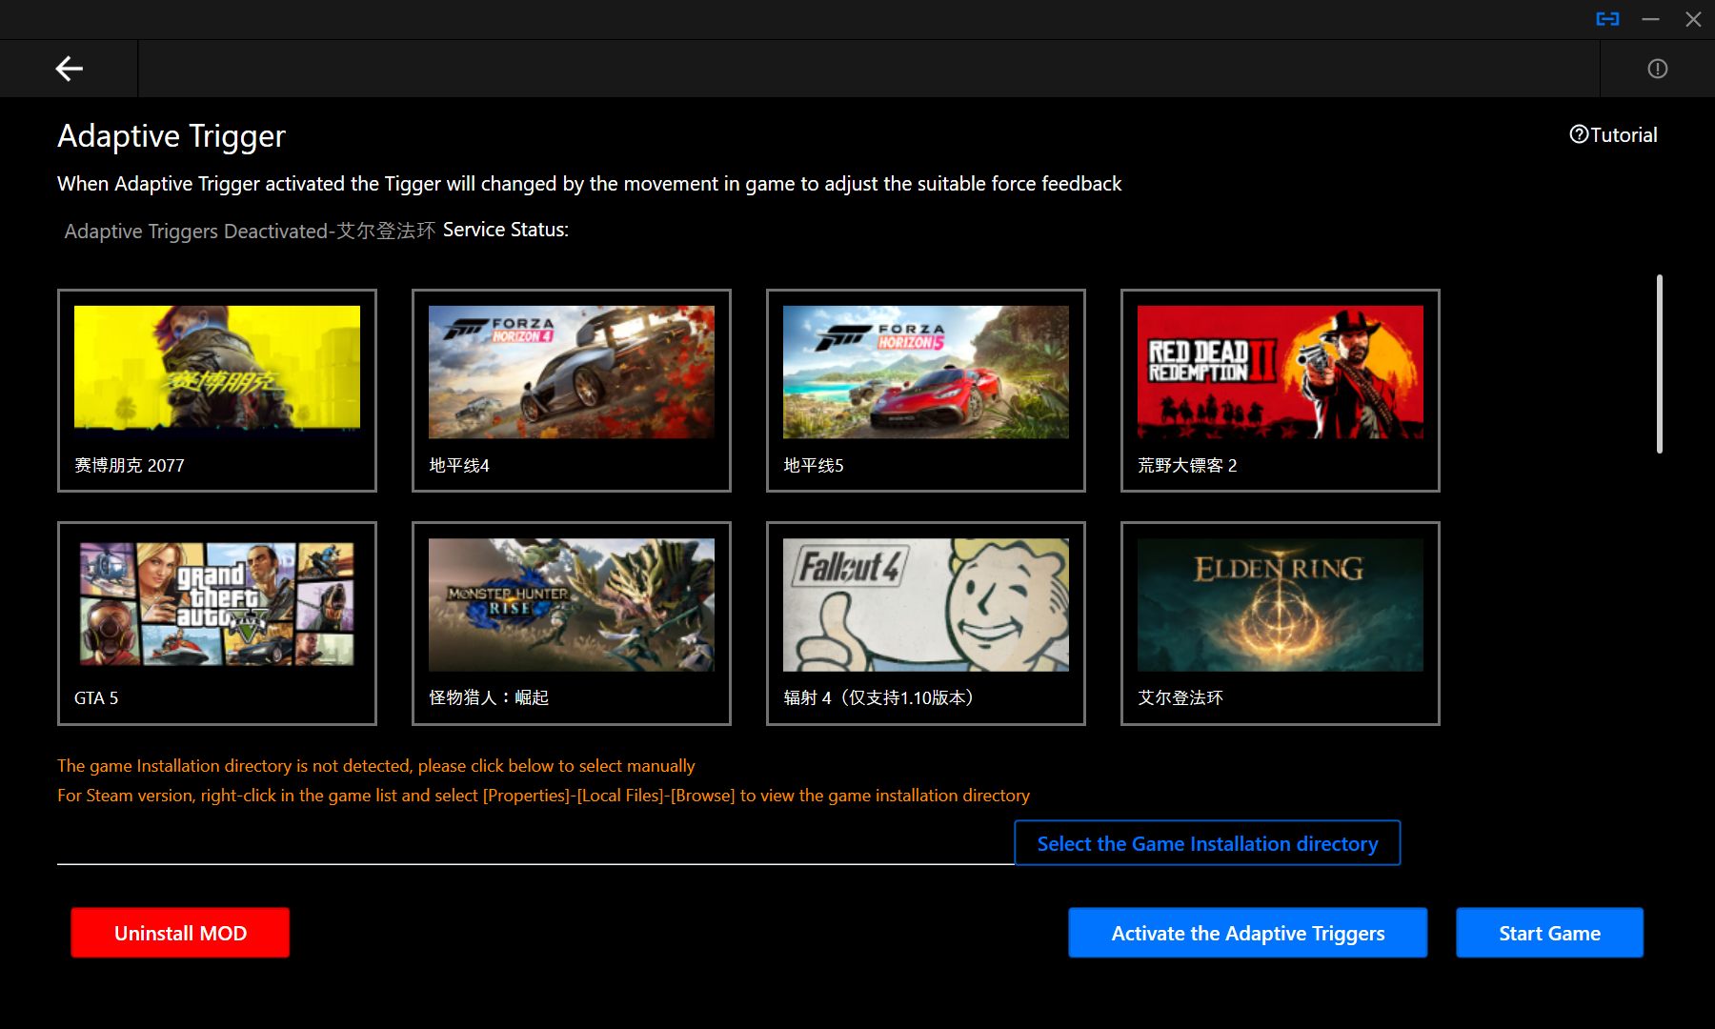Select the GTA 5 game card

[x=217, y=623]
